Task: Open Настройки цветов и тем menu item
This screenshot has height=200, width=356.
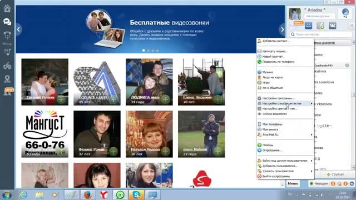Action: 285,109
